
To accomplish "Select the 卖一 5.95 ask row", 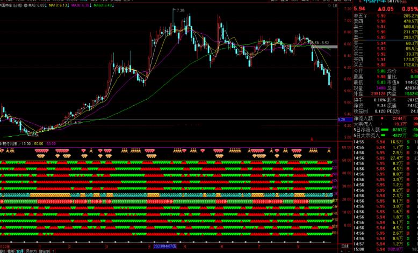I will tap(386, 37).
